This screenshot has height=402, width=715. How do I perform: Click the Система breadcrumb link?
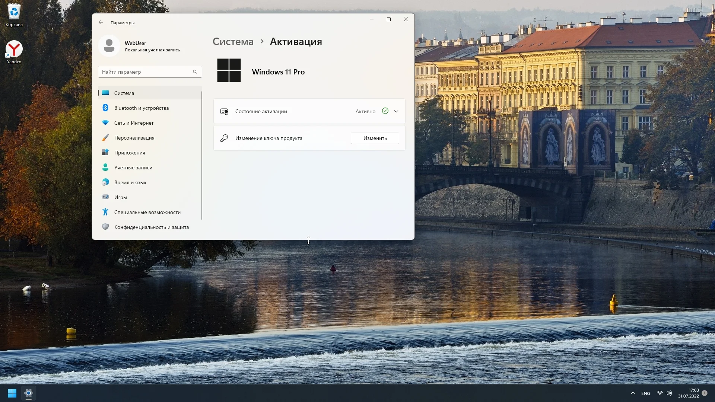tap(233, 42)
